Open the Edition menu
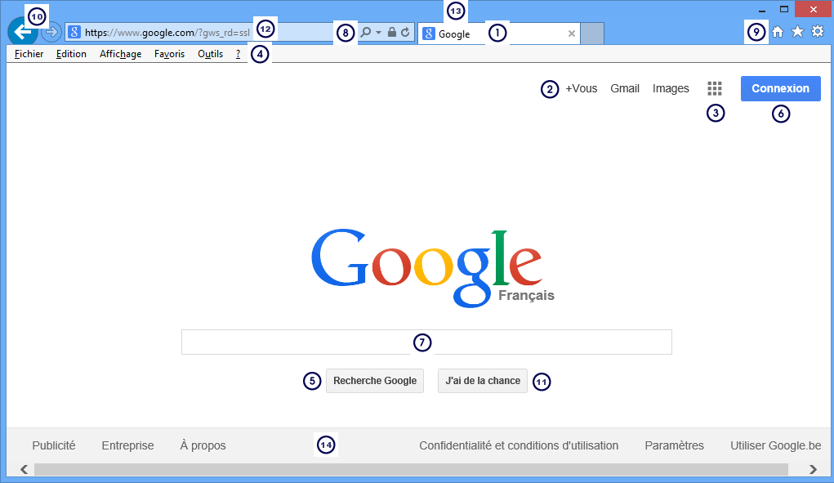 pos(71,54)
